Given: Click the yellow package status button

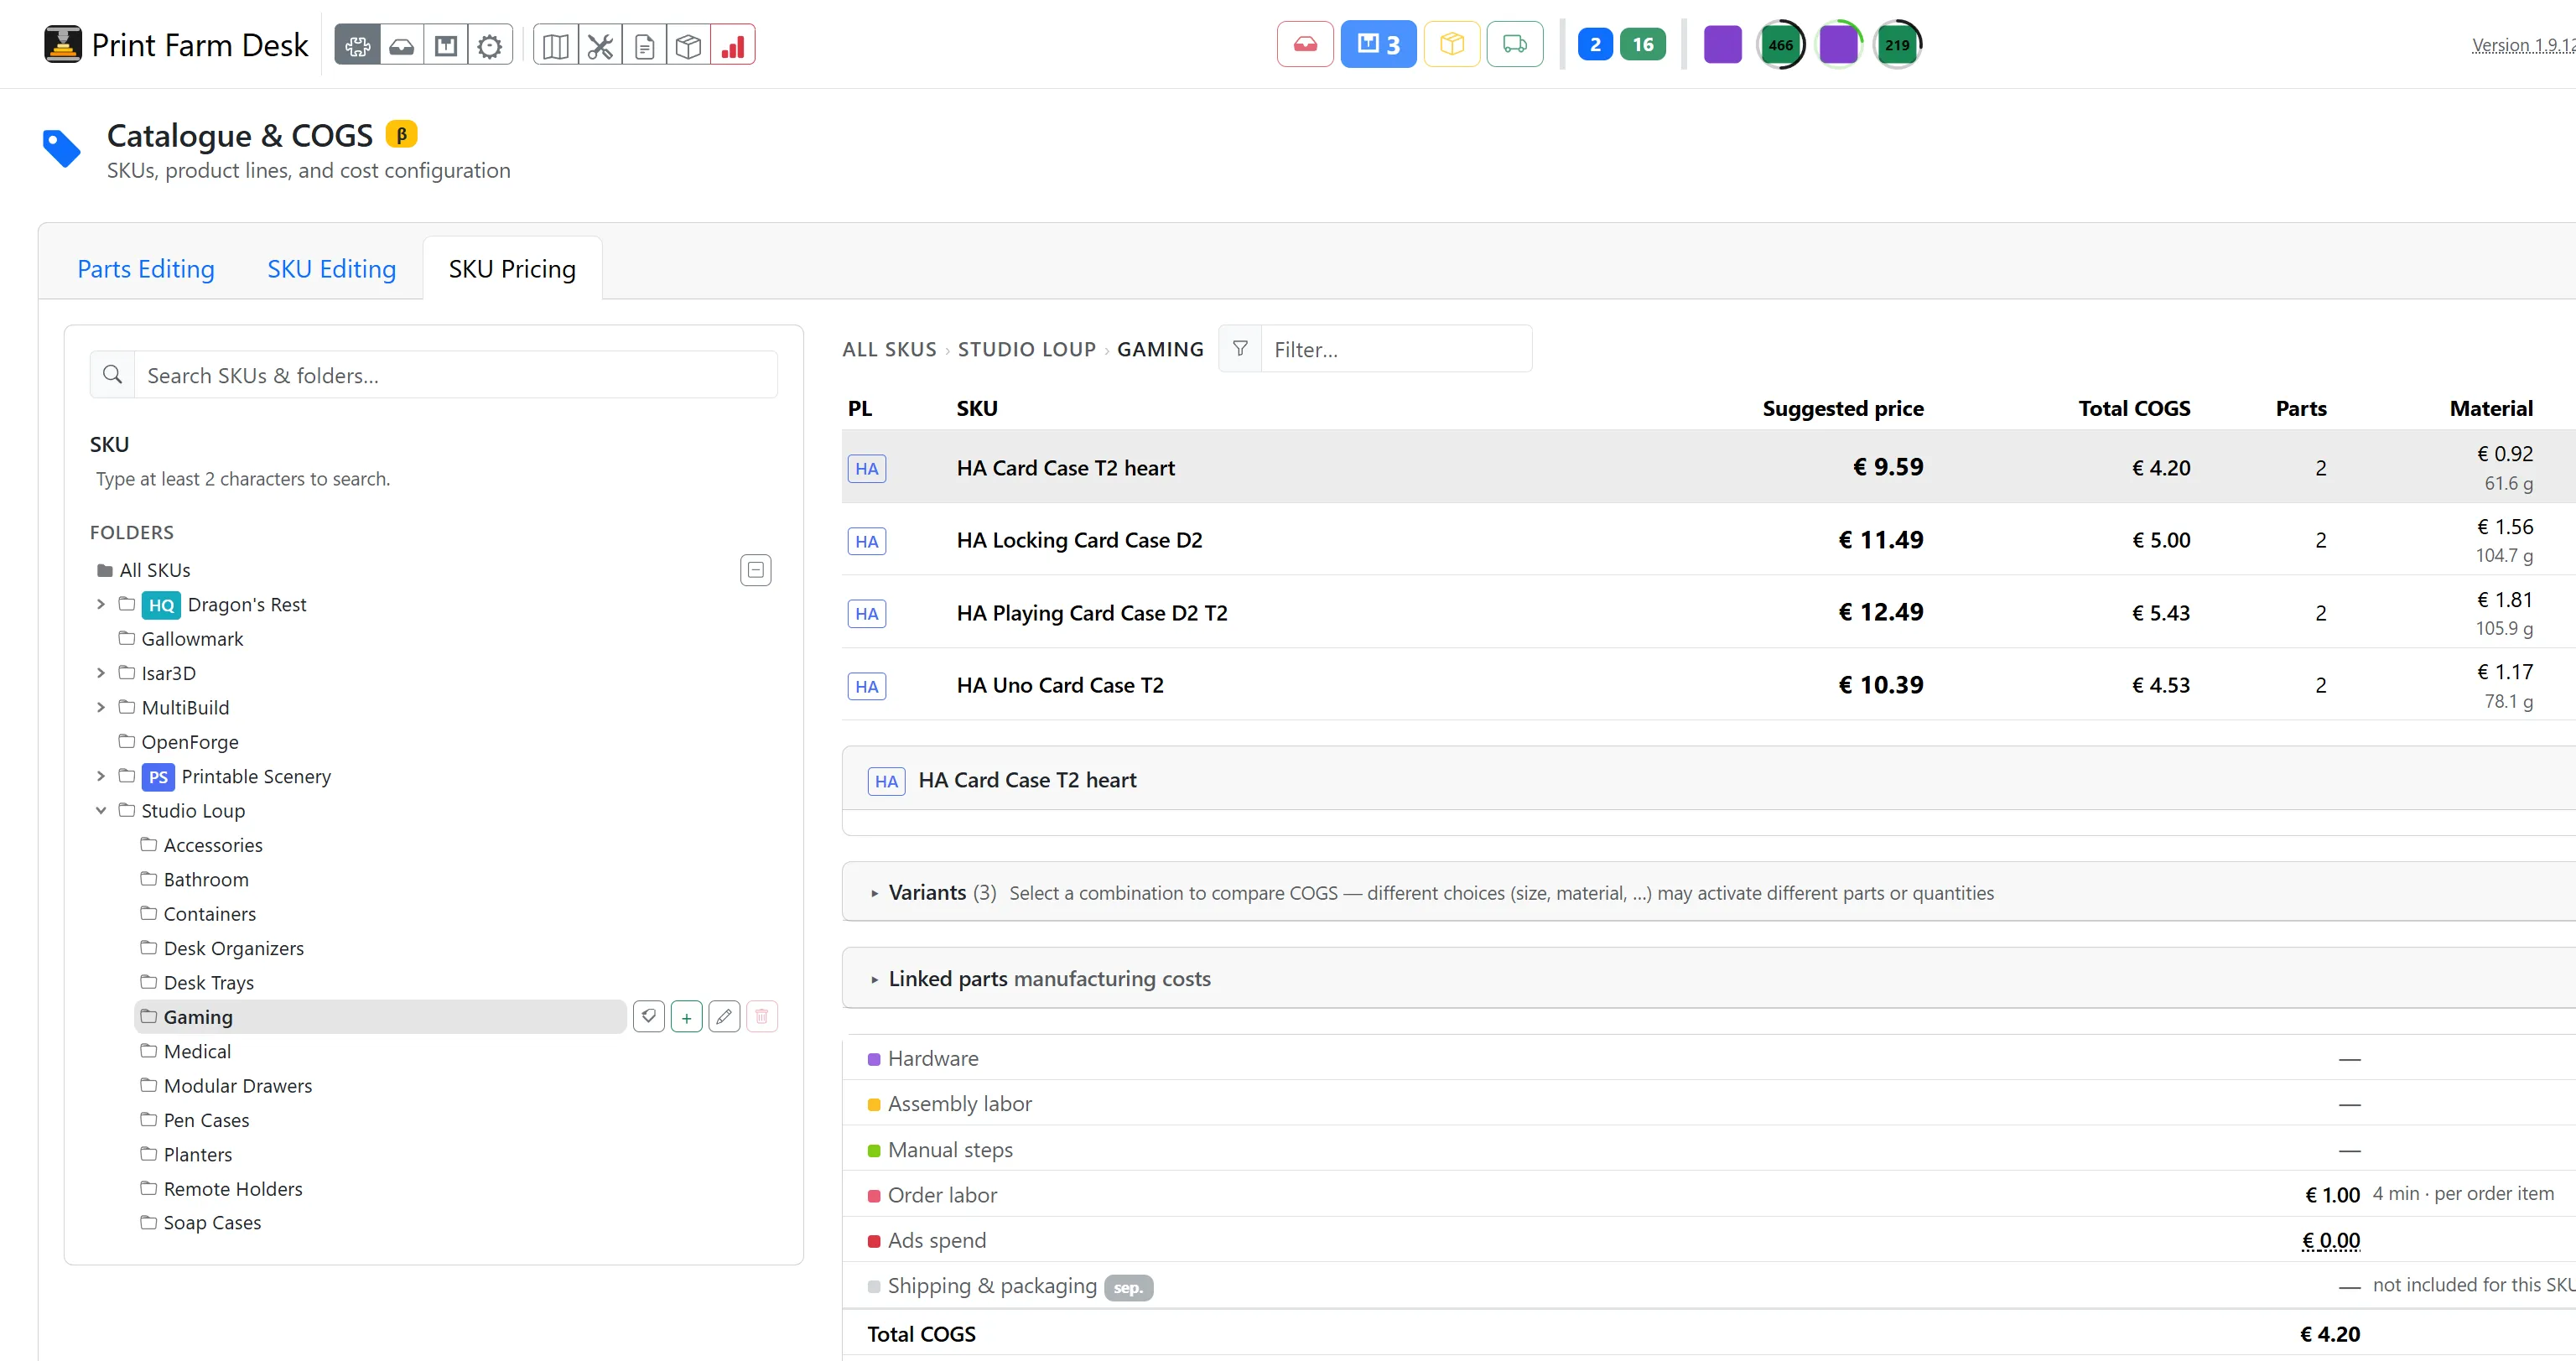Looking at the screenshot, I should pos(1452,44).
